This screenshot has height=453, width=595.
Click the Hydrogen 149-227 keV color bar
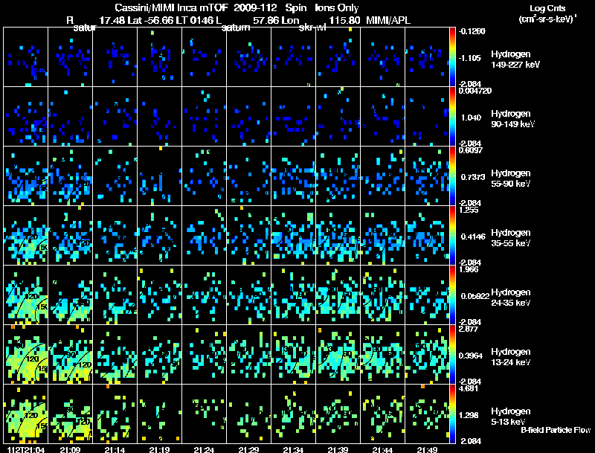pos(452,57)
